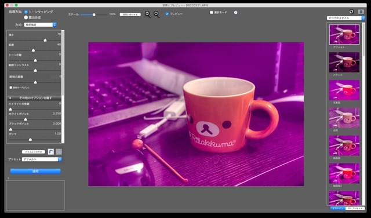Screen dimensions: 371x218
Task: Open the すべてのスタイル dropdown
Action: (x=346, y=18)
